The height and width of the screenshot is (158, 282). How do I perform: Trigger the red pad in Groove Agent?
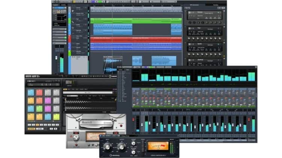point(39,92)
